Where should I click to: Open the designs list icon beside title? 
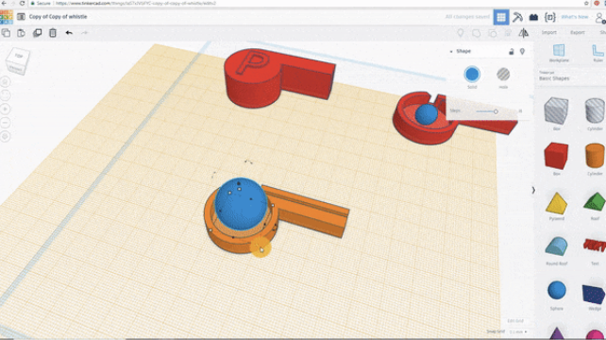coord(21,17)
